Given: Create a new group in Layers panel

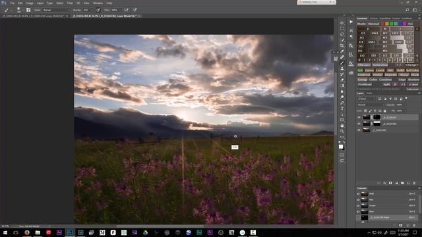Looking at the screenshot, I should 402,183.
